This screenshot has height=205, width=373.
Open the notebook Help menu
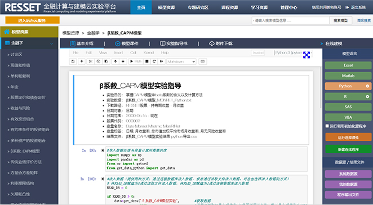pyautogui.click(x=165, y=52)
